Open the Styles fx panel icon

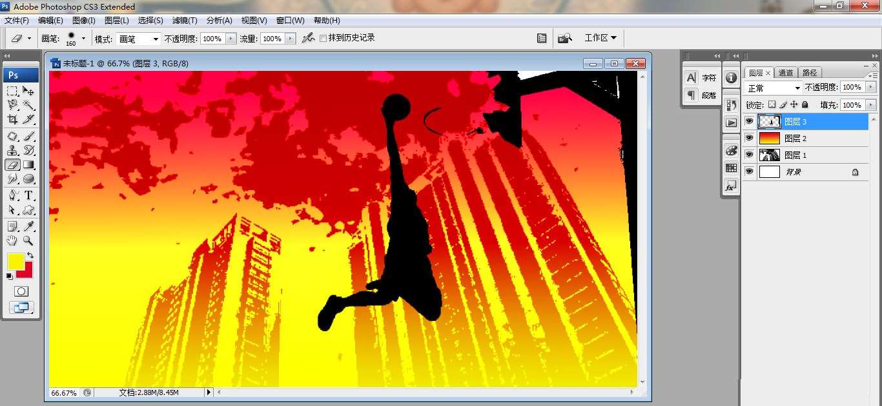pyautogui.click(x=731, y=186)
